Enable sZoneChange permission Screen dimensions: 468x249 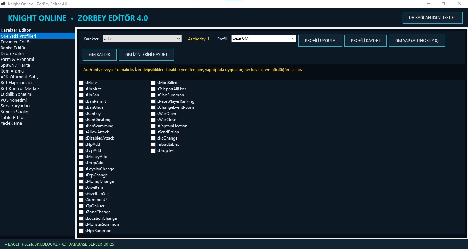coord(82,212)
